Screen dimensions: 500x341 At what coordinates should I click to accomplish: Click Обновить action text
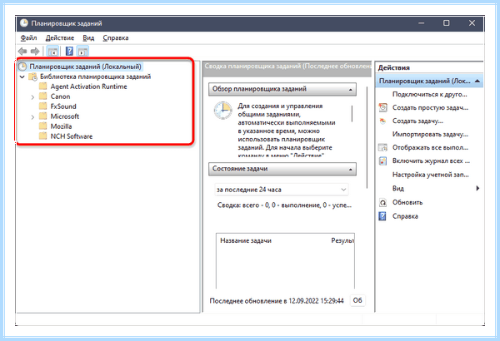407,202
